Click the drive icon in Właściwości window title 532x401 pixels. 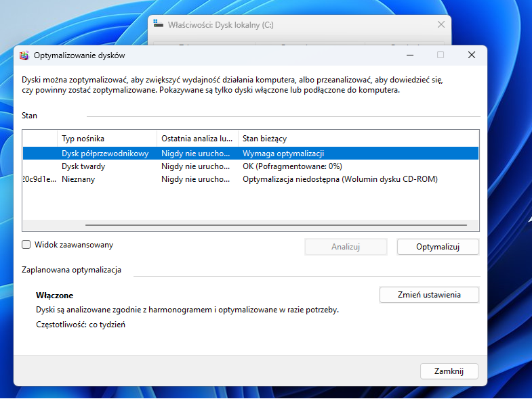tap(158, 24)
